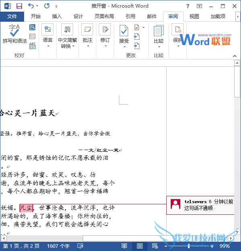Viewport: 241px width, 251px height.
Task: Click the title 给心灵一片蓝天
Action: tap(27, 113)
